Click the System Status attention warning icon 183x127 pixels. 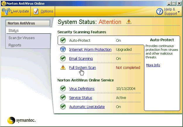(x=129, y=22)
